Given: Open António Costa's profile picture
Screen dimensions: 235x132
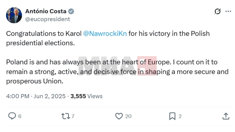Looking at the screenshot, I should (14, 15).
